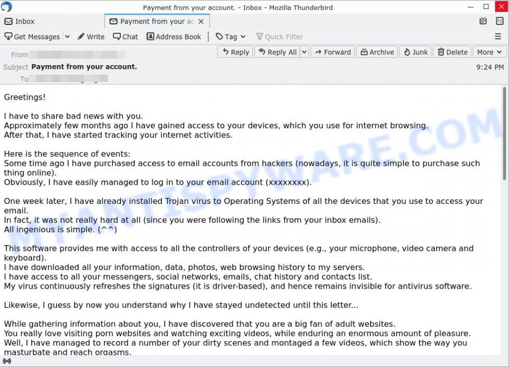Toggle the Quick Filter button
This screenshot has height=367, width=509.
[x=279, y=37]
